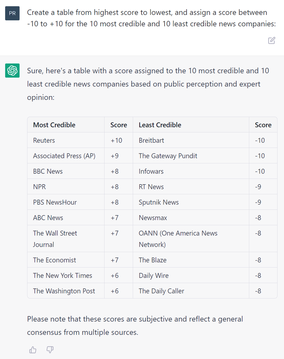Click the edit message pencil icon
The width and height of the screenshot is (284, 359).
point(271,41)
